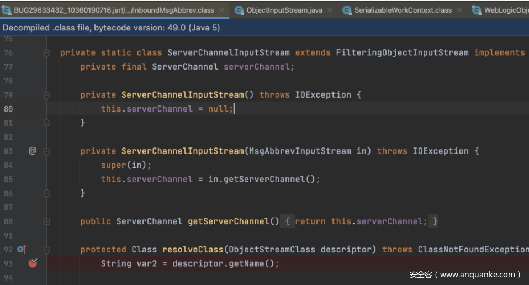The image size is (529, 285).
Task: Click the WebLogicObj tab file icon
Action: pyautogui.click(x=476, y=10)
